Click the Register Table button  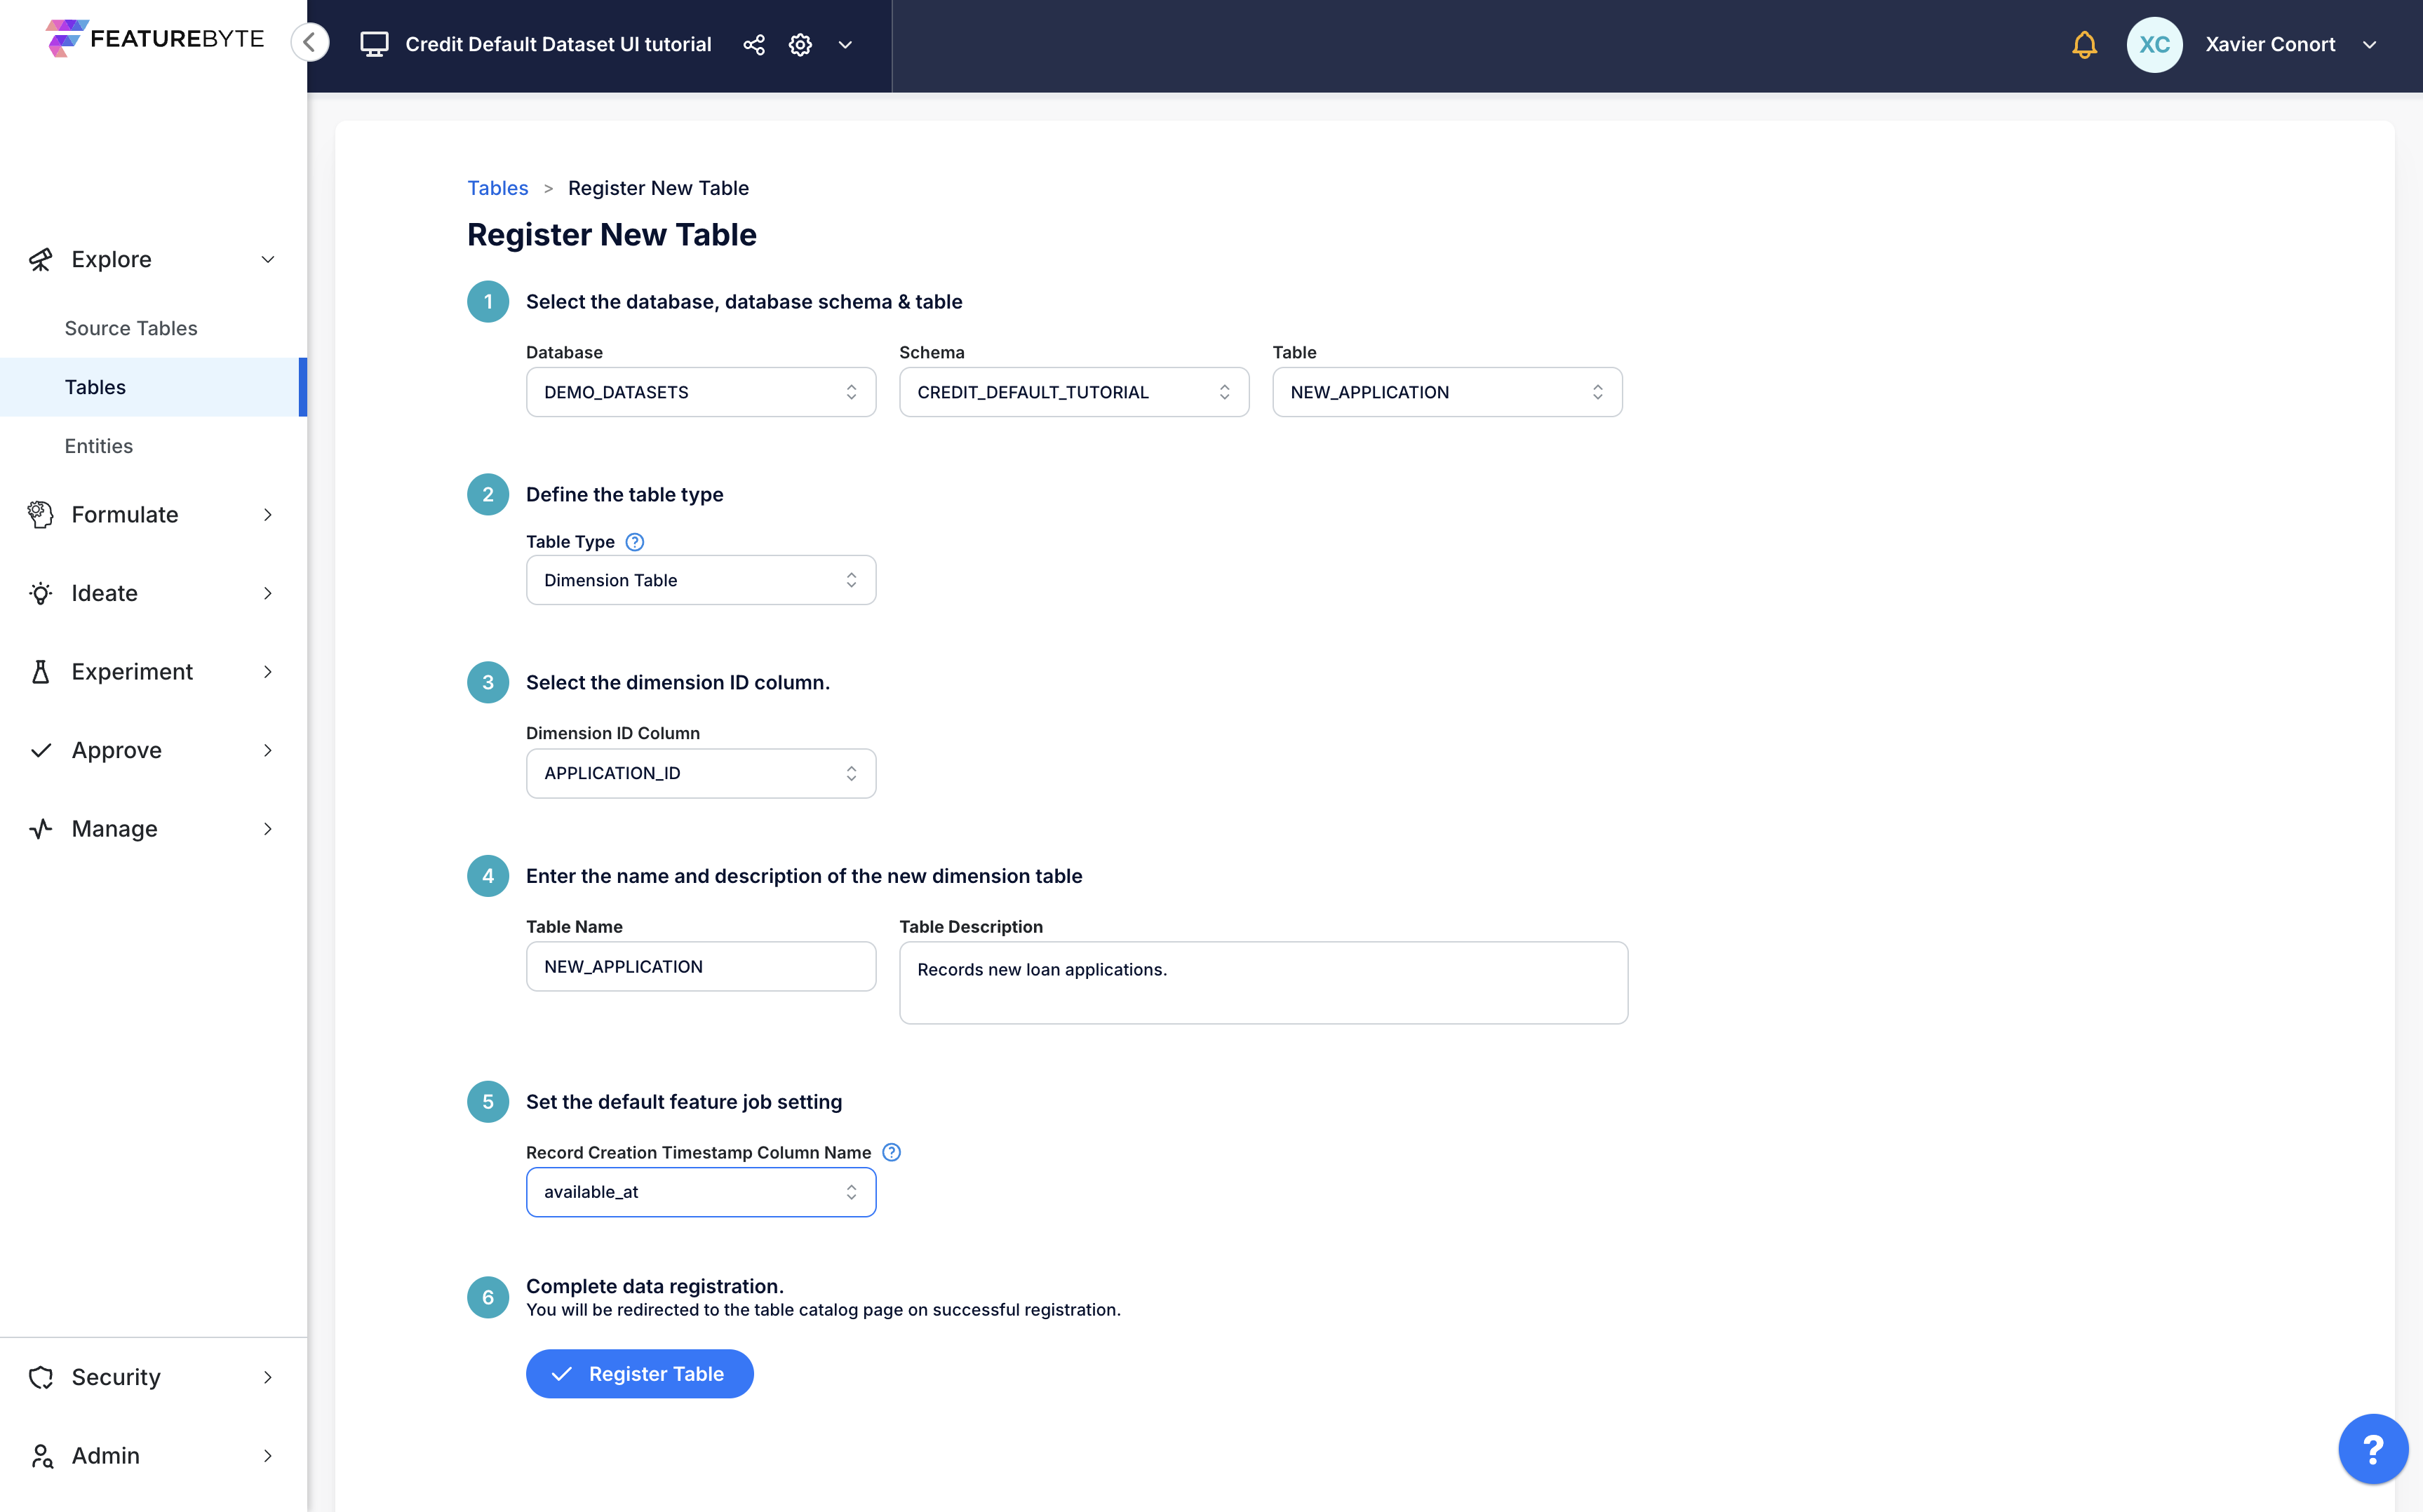641,1372
